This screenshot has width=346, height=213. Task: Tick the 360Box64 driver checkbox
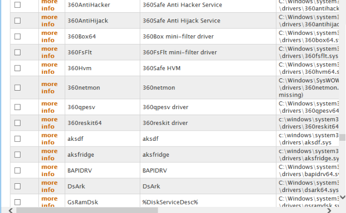click(x=17, y=36)
